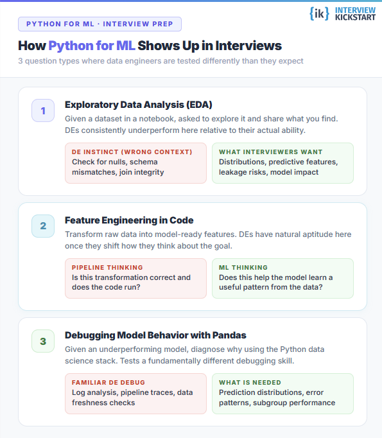This screenshot has height=438, width=382.
Task: Click the What Interviewers Want label
Action: 270,152
